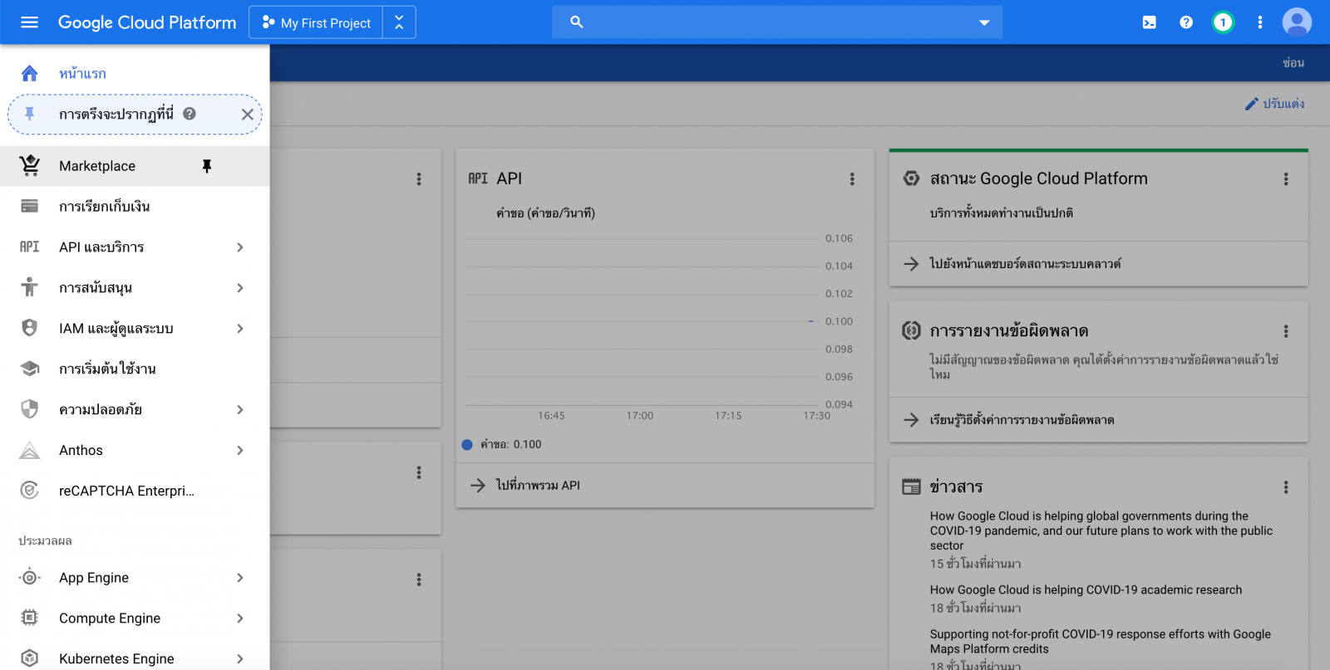Expand Compute Engine submenu arrow
Viewport: 1330px width, 670px height.
pyautogui.click(x=240, y=618)
